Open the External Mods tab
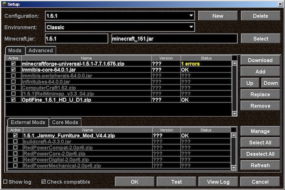The image size is (285, 190). click(x=28, y=122)
